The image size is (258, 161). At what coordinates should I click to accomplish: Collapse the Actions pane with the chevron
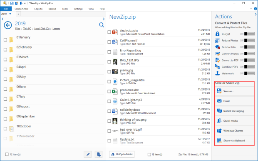point(256,14)
